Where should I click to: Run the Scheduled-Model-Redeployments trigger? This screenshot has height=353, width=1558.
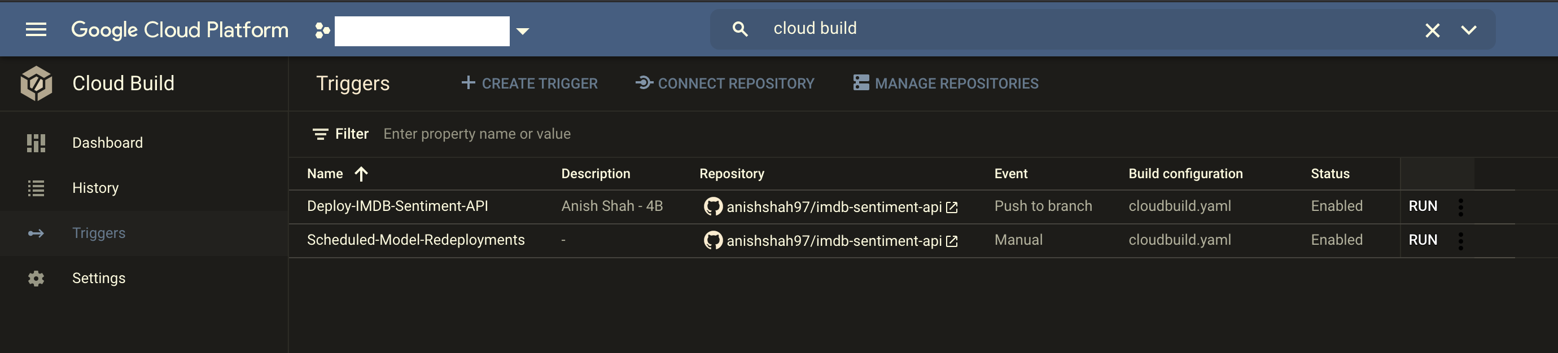[1423, 240]
